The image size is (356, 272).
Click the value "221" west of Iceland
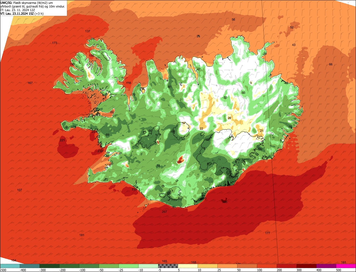[62, 140]
